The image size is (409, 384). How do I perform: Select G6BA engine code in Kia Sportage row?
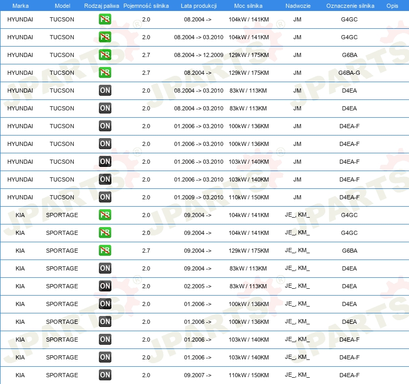pyautogui.click(x=349, y=251)
